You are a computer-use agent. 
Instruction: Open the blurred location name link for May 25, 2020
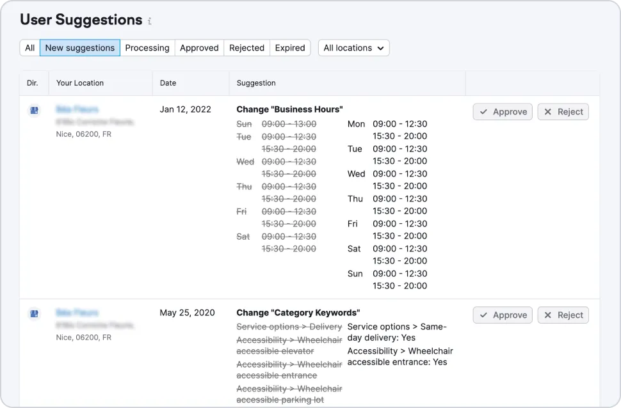(77, 313)
